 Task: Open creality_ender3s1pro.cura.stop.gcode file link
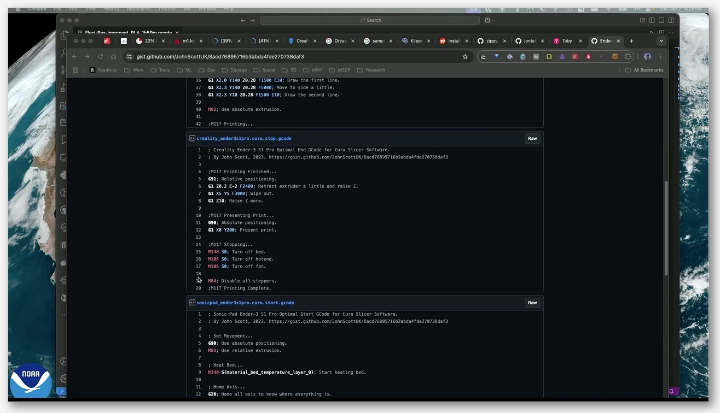point(244,138)
